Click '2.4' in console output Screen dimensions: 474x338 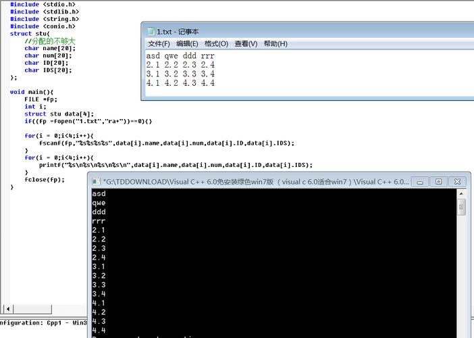[x=99, y=258]
